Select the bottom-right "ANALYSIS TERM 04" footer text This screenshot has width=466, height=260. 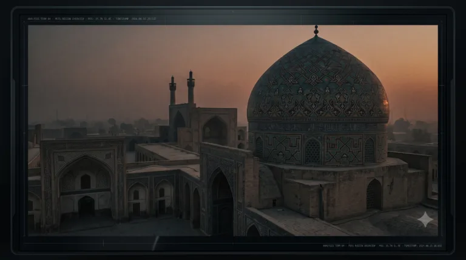[x=334, y=245]
